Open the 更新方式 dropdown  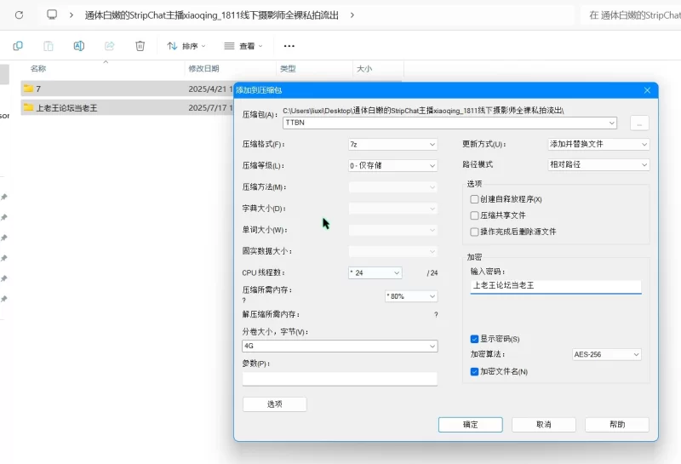click(598, 144)
